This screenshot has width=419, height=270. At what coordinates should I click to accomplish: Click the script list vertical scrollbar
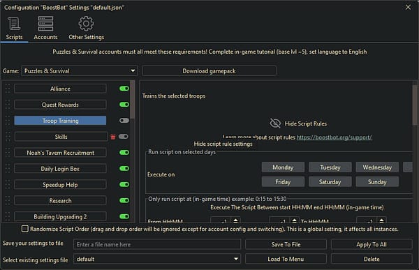[x=132, y=99]
